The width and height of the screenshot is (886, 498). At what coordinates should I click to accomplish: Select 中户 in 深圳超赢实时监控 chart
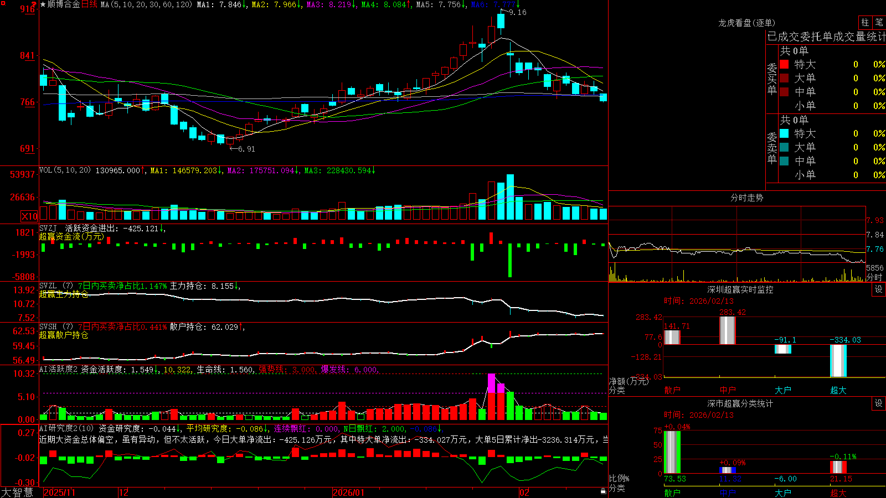728,390
